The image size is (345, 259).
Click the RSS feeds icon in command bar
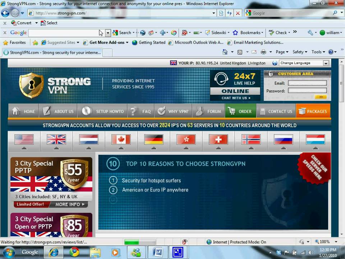click(240, 52)
